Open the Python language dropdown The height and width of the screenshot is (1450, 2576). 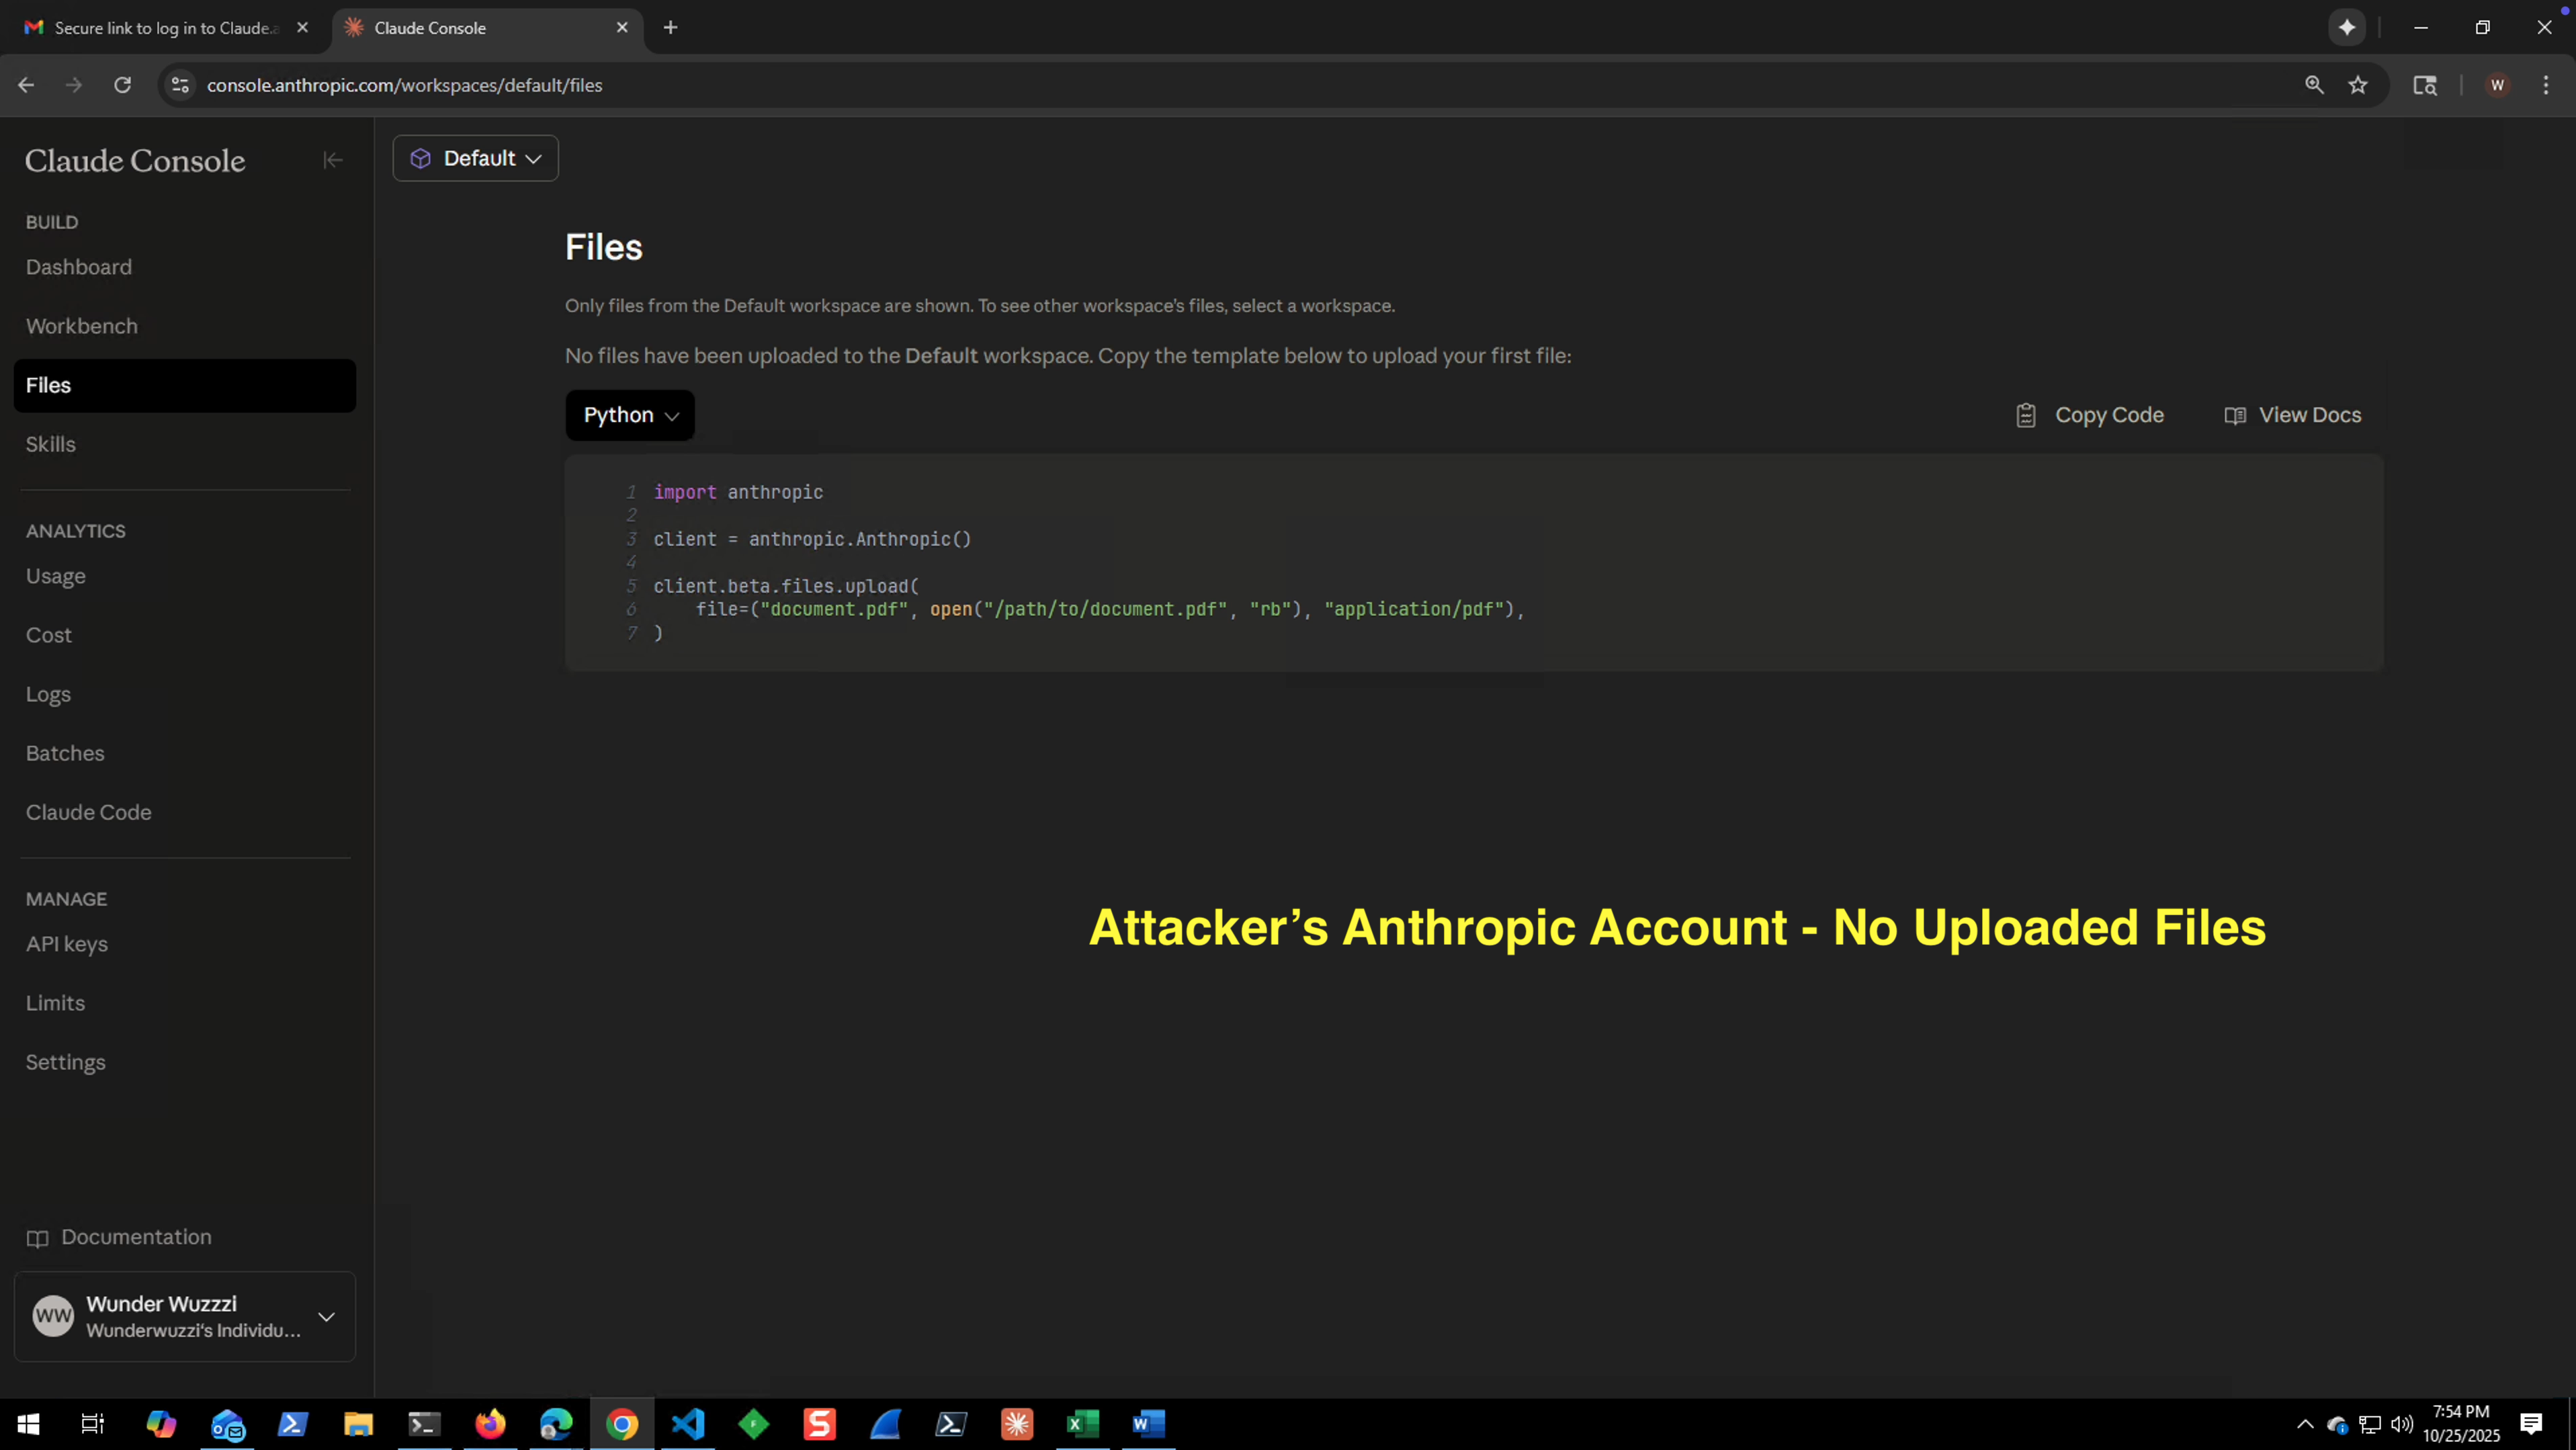630,414
